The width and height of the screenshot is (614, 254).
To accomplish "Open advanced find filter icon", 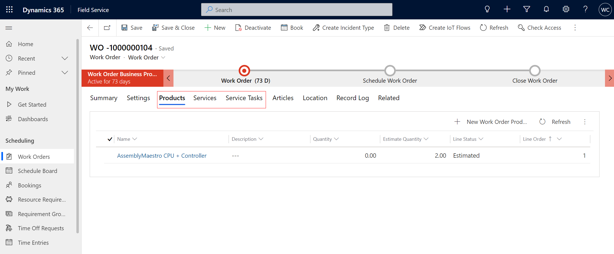I will pyautogui.click(x=527, y=10).
